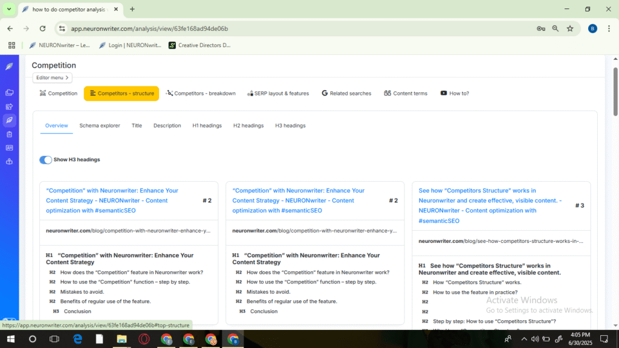The height and width of the screenshot is (348, 619).
Task: Click the 'Competition' page heading
Action: (54, 65)
